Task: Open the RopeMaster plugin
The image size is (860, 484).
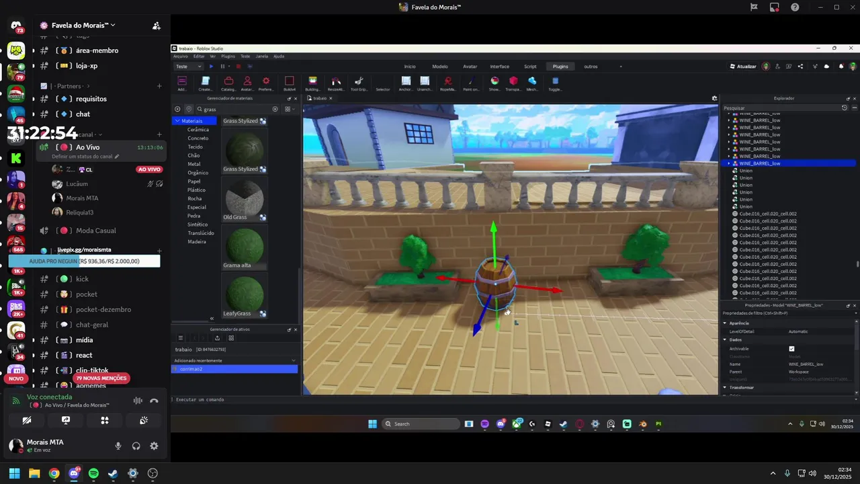Action: (447, 81)
